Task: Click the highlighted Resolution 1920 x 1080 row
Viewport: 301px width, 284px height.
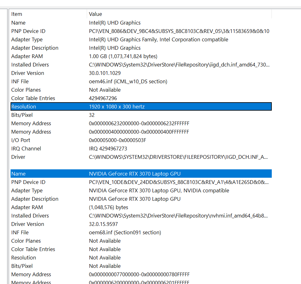Action: pyautogui.click(x=141, y=107)
